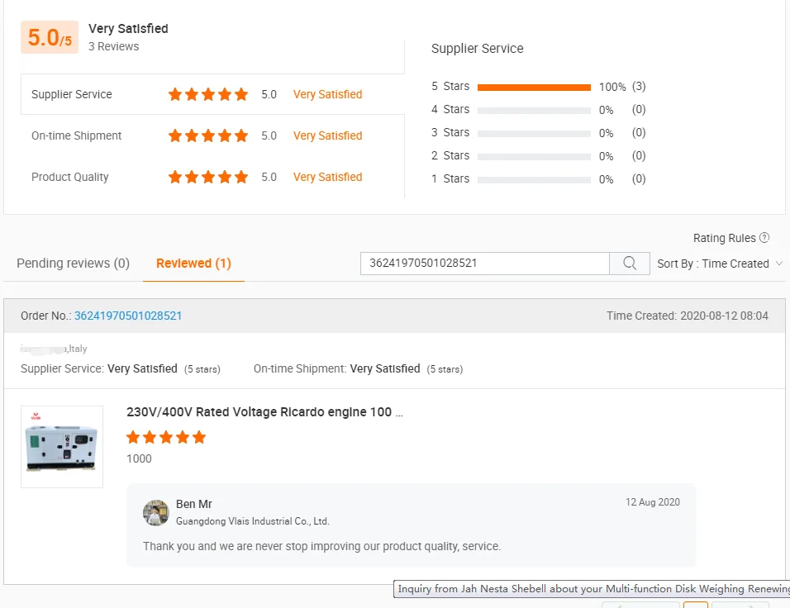Open order number 36241970501028521 link

click(128, 316)
